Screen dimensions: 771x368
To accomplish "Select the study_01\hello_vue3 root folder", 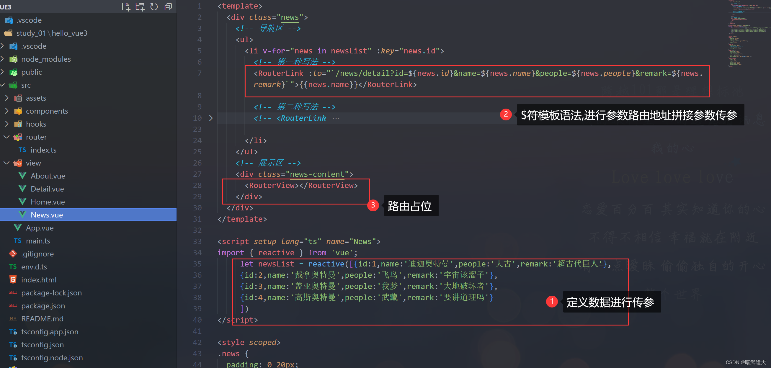I will (x=52, y=33).
